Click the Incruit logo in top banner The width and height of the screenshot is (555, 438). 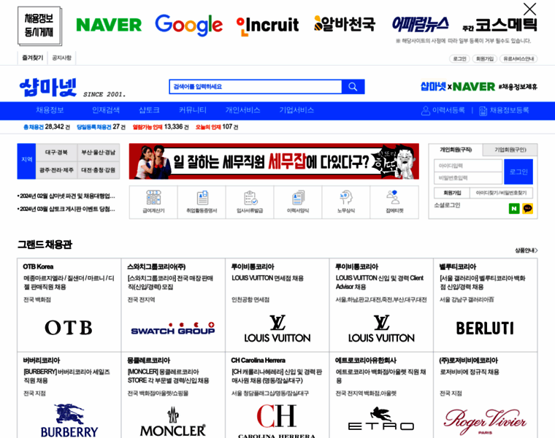(267, 26)
